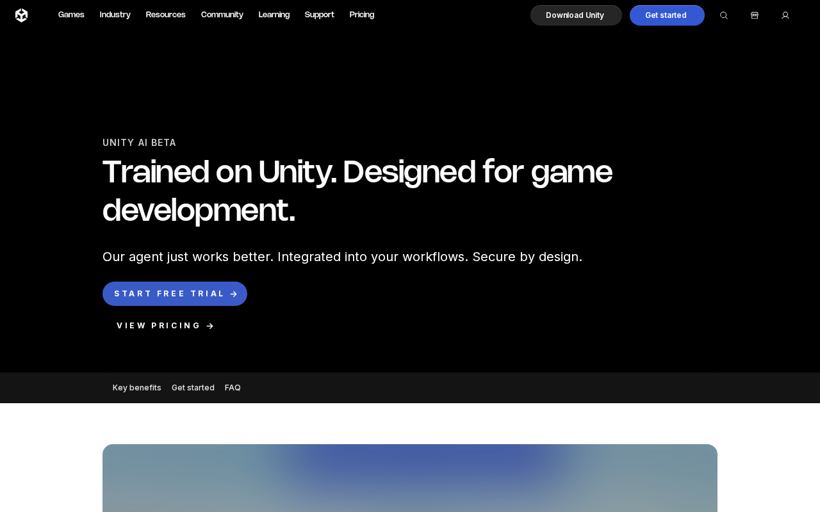Viewport: 820px width, 512px height.
Task: Expand the Resources menu
Action: tap(166, 15)
